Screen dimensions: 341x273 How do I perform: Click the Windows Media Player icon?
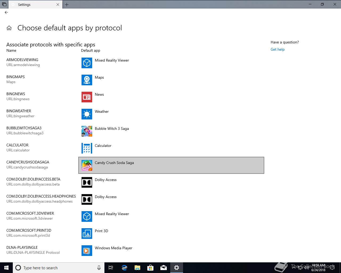pyautogui.click(x=87, y=251)
